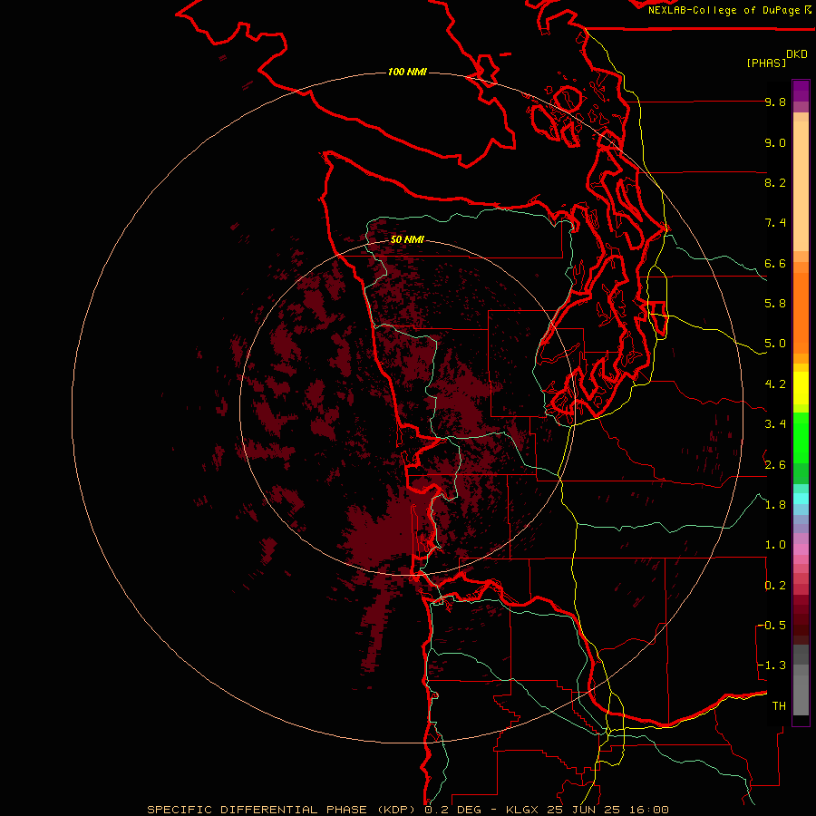Image resolution: width=816 pixels, height=816 pixels.
Task: Click the bright green segment of color bar
Action: 801,437
